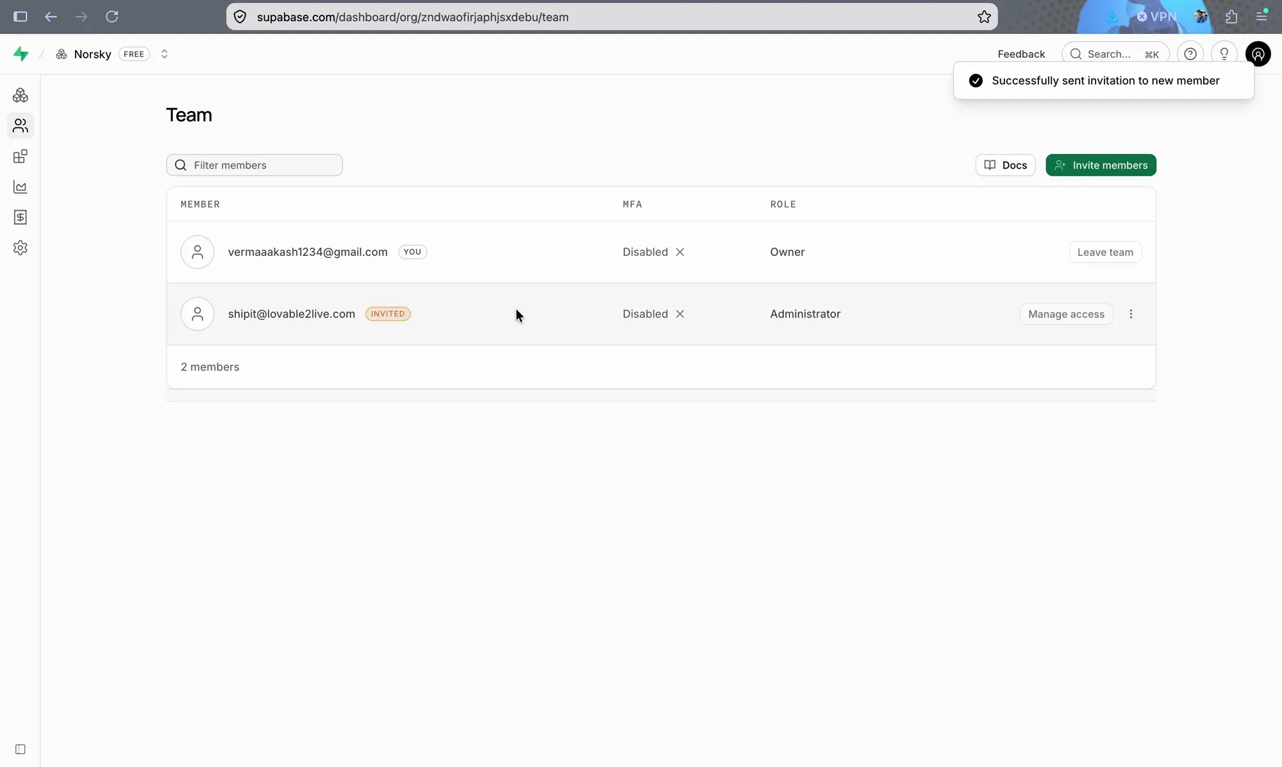Open the user profile avatar
Image resolution: width=1282 pixels, height=767 pixels.
point(1258,54)
